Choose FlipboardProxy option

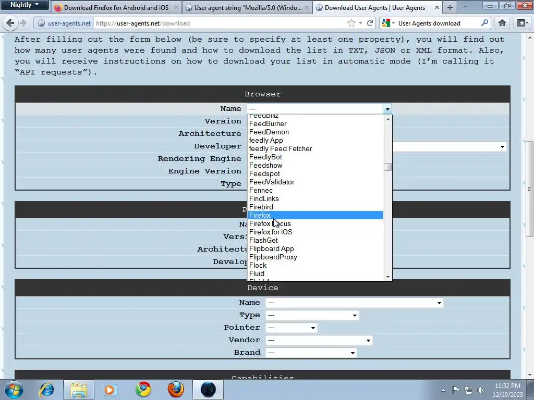[315, 257]
